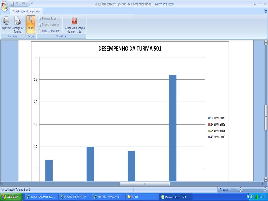The image size is (268, 201).
Task: Click the network signal tray icon
Action: [256, 197]
